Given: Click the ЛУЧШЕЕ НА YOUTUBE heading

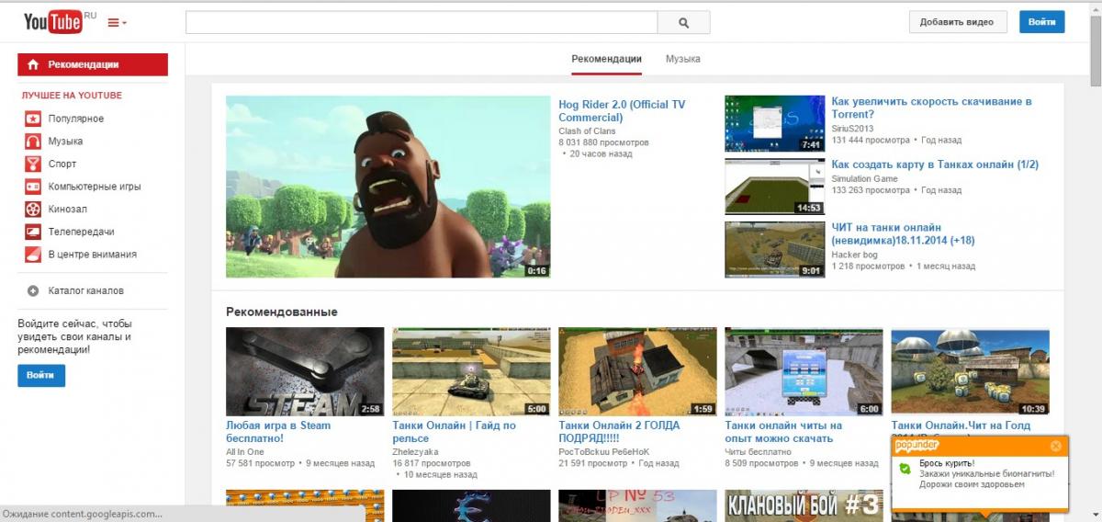Looking at the screenshot, I should coord(72,96).
